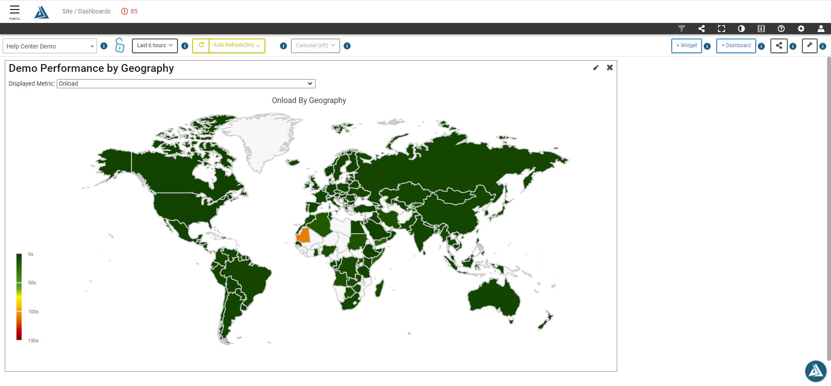Enter fullscreen mode from dark bar
This screenshot has width=831, height=386.
[721, 29]
